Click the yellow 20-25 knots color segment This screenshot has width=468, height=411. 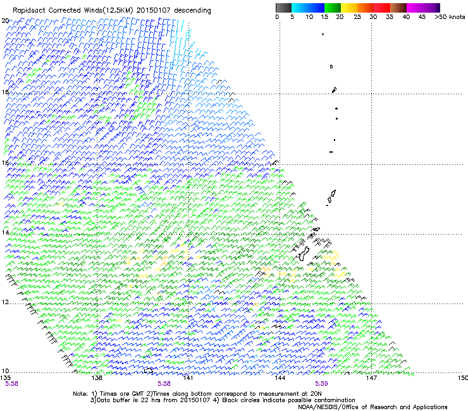click(349, 8)
